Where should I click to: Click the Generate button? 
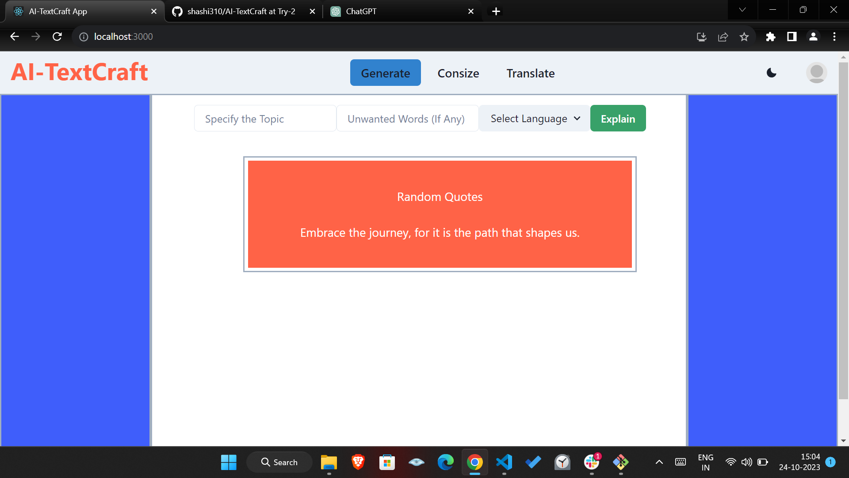(385, 73)
